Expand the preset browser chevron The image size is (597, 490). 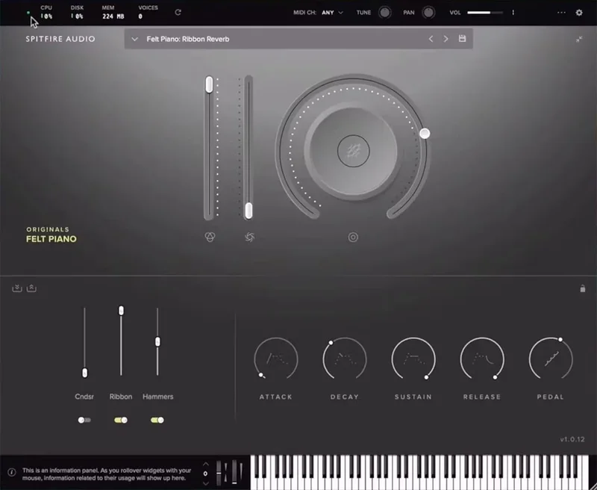coord(134,39)
